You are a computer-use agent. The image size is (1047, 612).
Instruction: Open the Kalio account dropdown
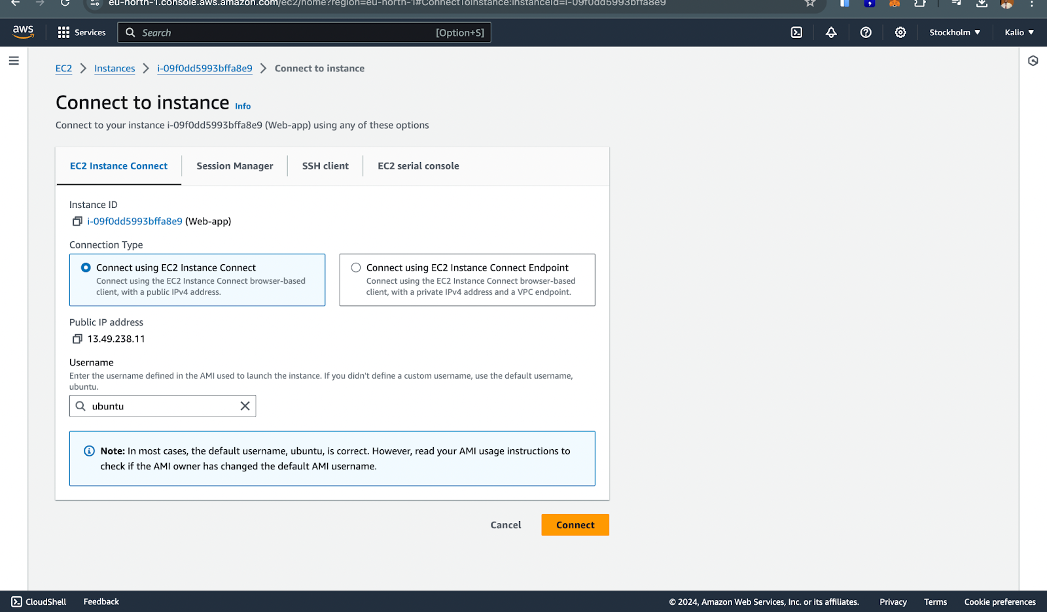click(x=1019, y=33)
